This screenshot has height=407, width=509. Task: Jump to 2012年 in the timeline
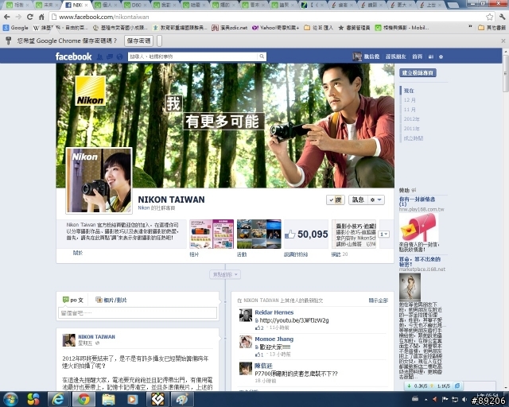[x=412, y=118]
